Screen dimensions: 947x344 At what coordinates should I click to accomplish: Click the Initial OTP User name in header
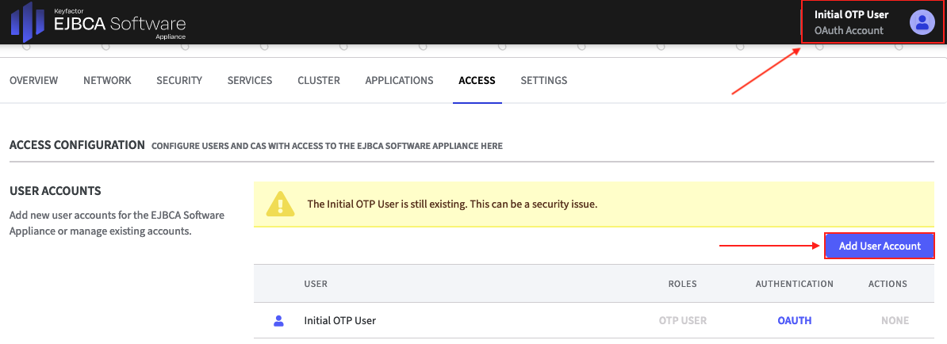tap(851, 14)
